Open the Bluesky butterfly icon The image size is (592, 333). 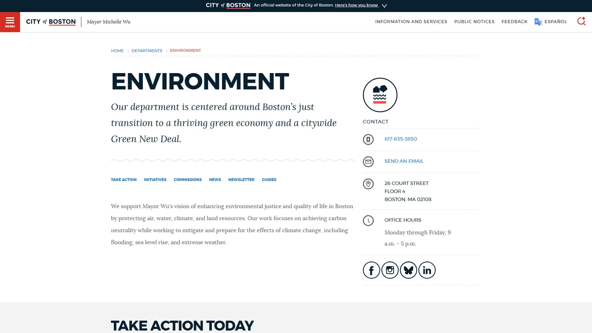click(408, 270)
